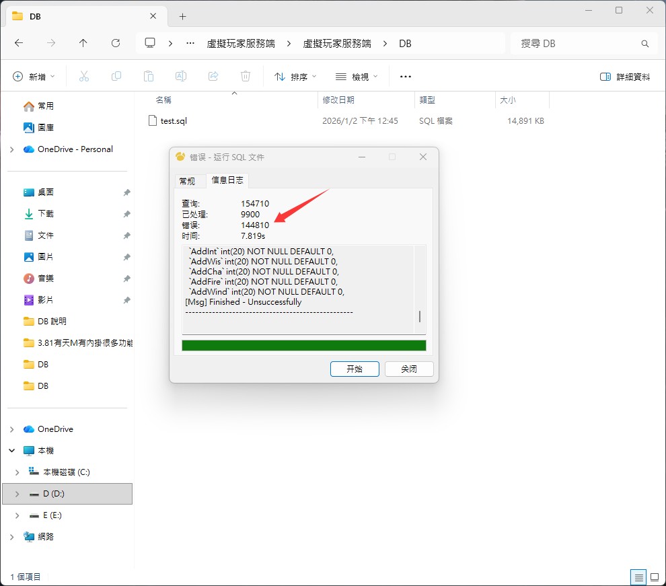
Task: Sort by 修改日期 column header
Action: pyautogui.click(x=338, y=100)
